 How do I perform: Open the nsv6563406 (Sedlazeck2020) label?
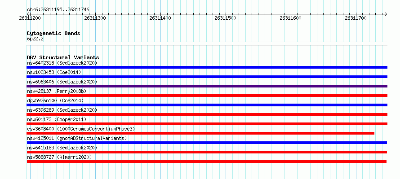62,82
